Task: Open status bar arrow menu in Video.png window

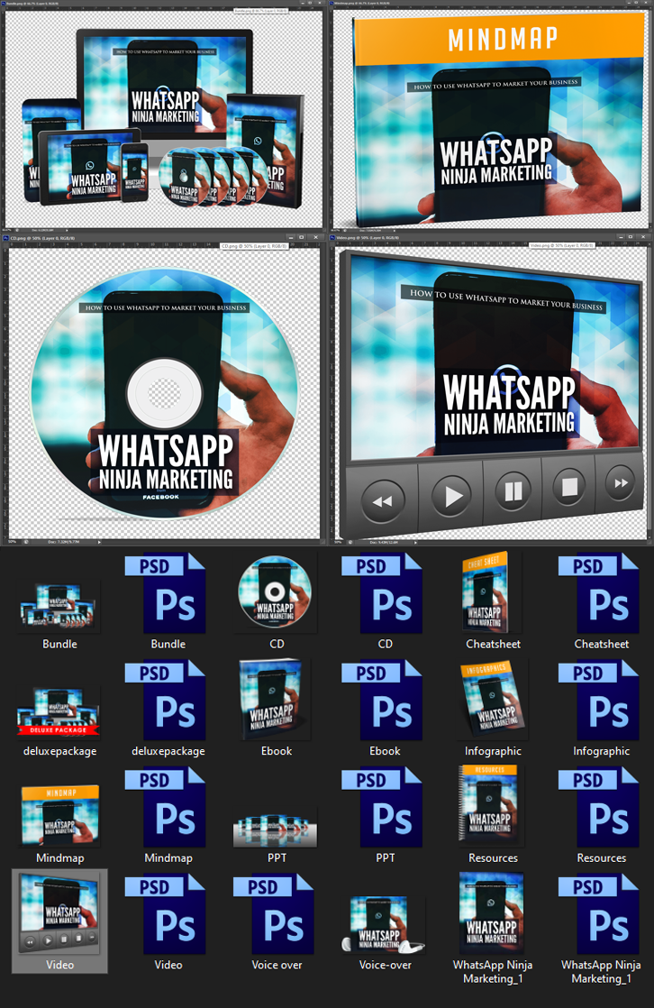Action: pyautogui.click(x=415, y=542)
